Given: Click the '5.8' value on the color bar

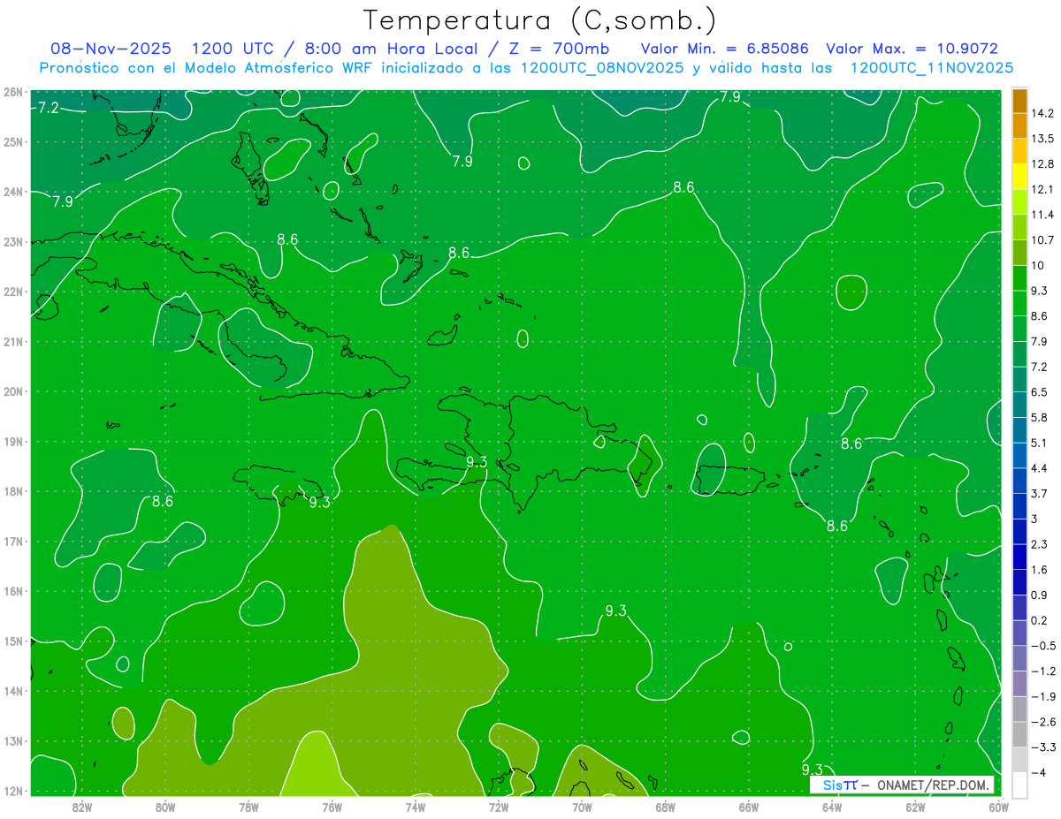Looking at the screenshot, I should 1039,418.
